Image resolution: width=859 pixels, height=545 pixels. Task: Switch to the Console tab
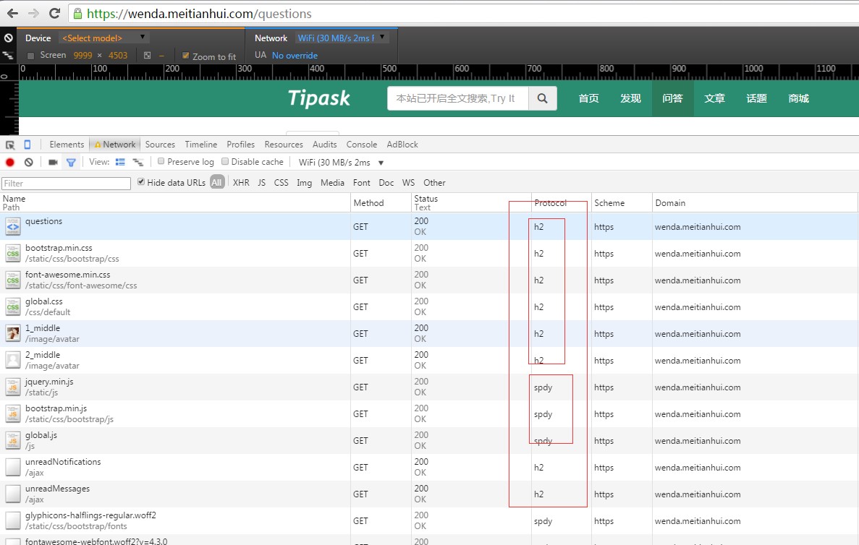tap(361, 145)
